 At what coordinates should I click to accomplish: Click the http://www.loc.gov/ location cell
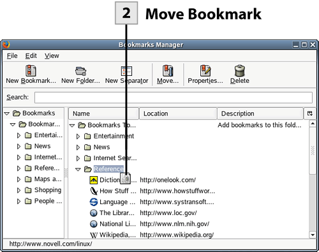pos(168,213)
